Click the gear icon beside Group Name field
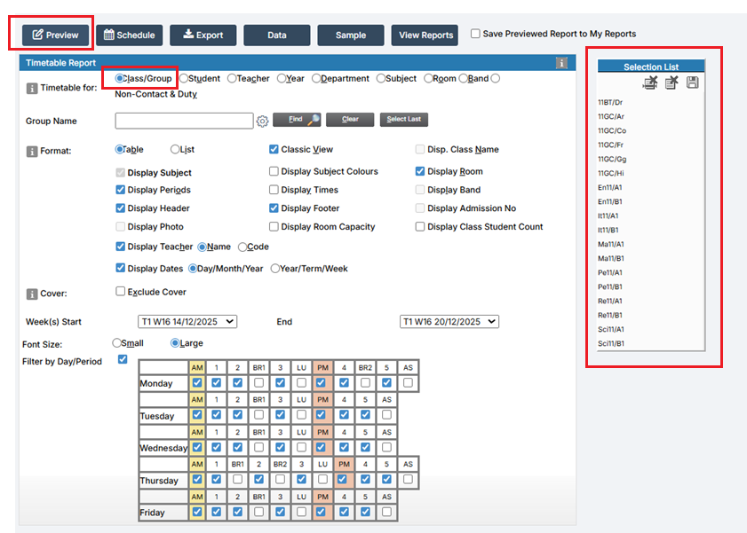The height and width of the screenshot is (533, 747). coord(262,121)
